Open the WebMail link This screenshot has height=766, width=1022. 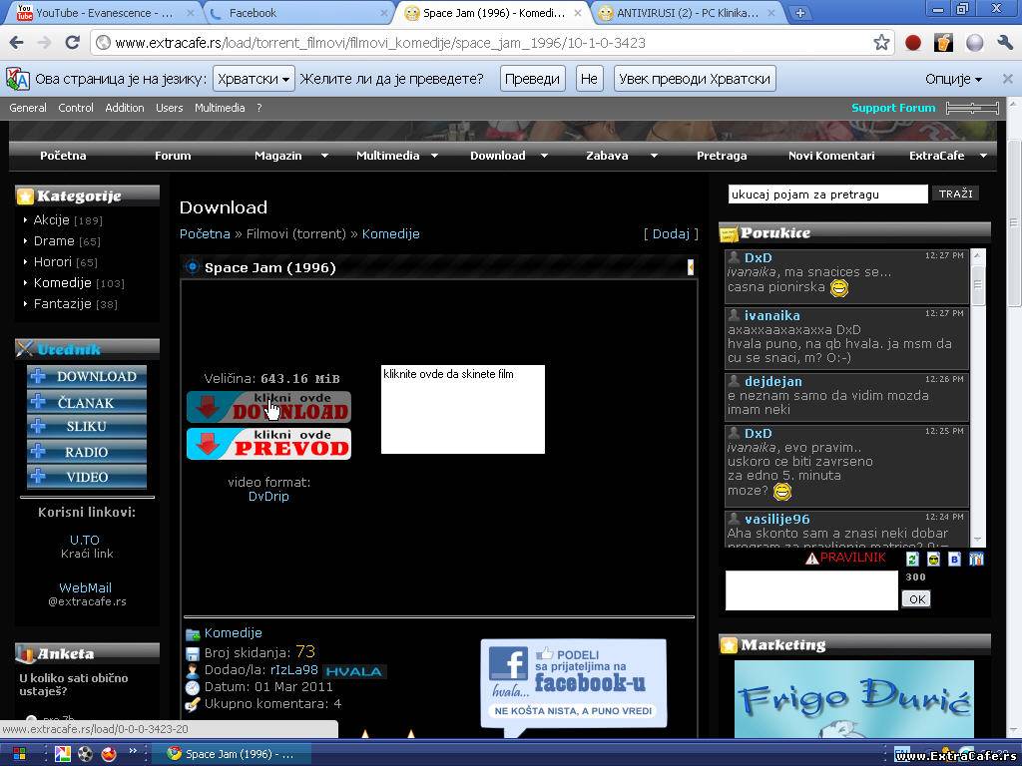(85, 587)
